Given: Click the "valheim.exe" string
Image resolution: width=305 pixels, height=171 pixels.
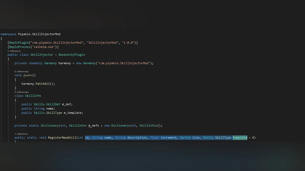Looking at the screenshot, I should (44, 47).
